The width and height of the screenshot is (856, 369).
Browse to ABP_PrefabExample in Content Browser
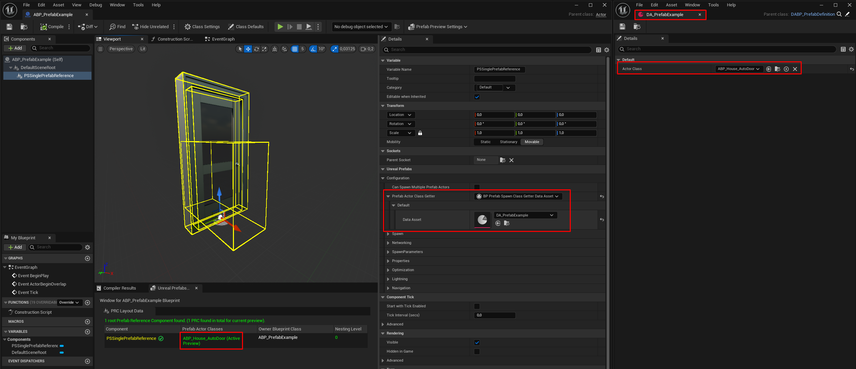point(24,27)
